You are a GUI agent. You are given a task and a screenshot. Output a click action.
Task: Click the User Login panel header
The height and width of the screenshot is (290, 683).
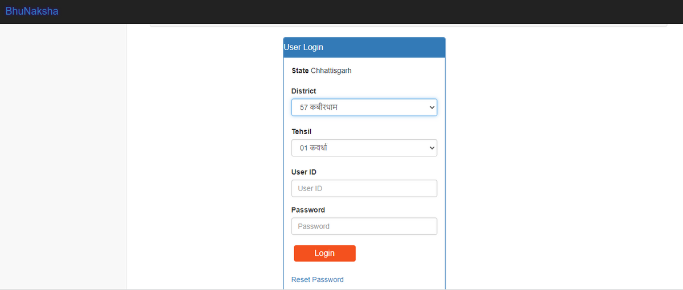point(364,47)
